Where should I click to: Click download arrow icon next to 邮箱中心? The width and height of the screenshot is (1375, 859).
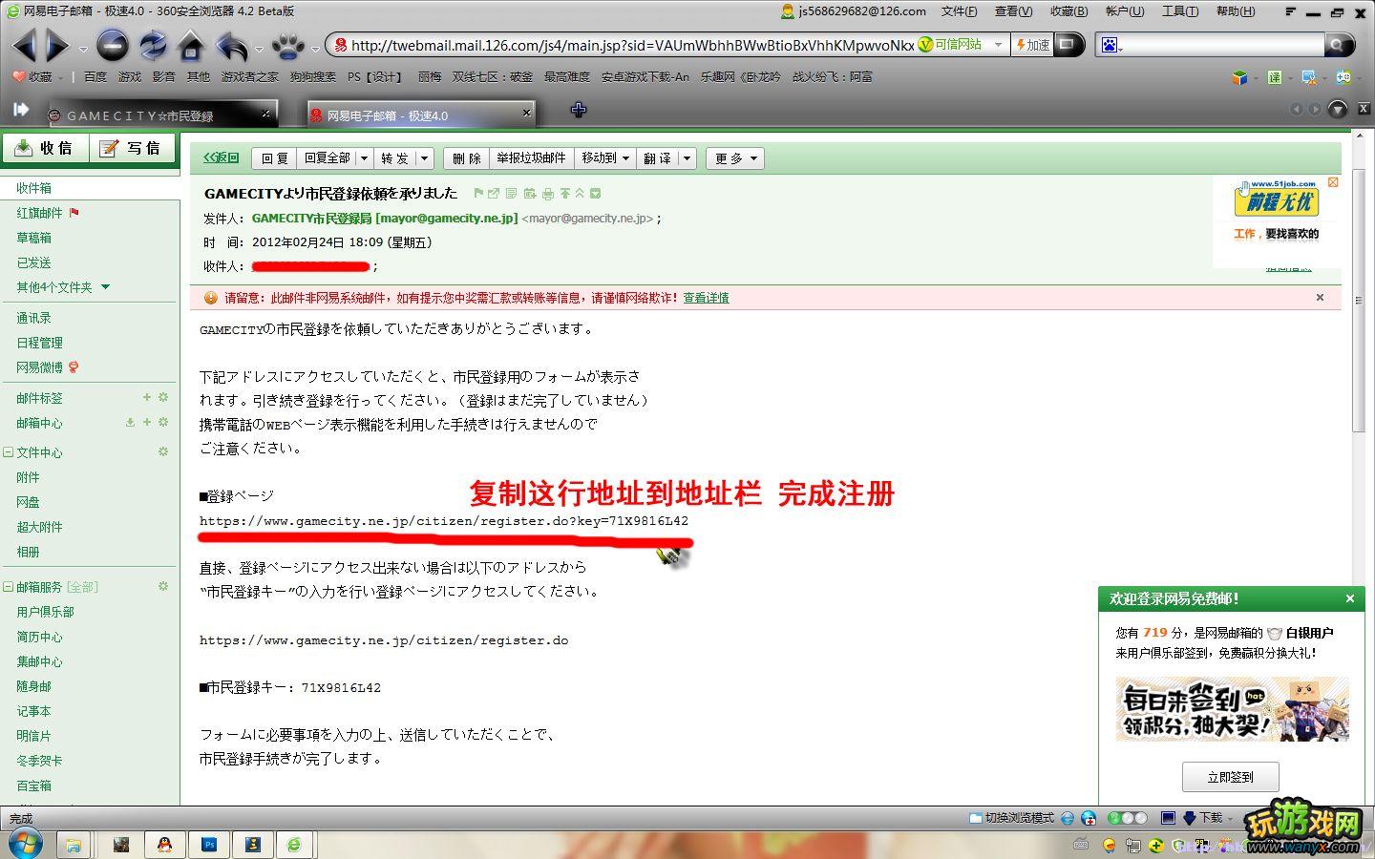coord(130,422)
